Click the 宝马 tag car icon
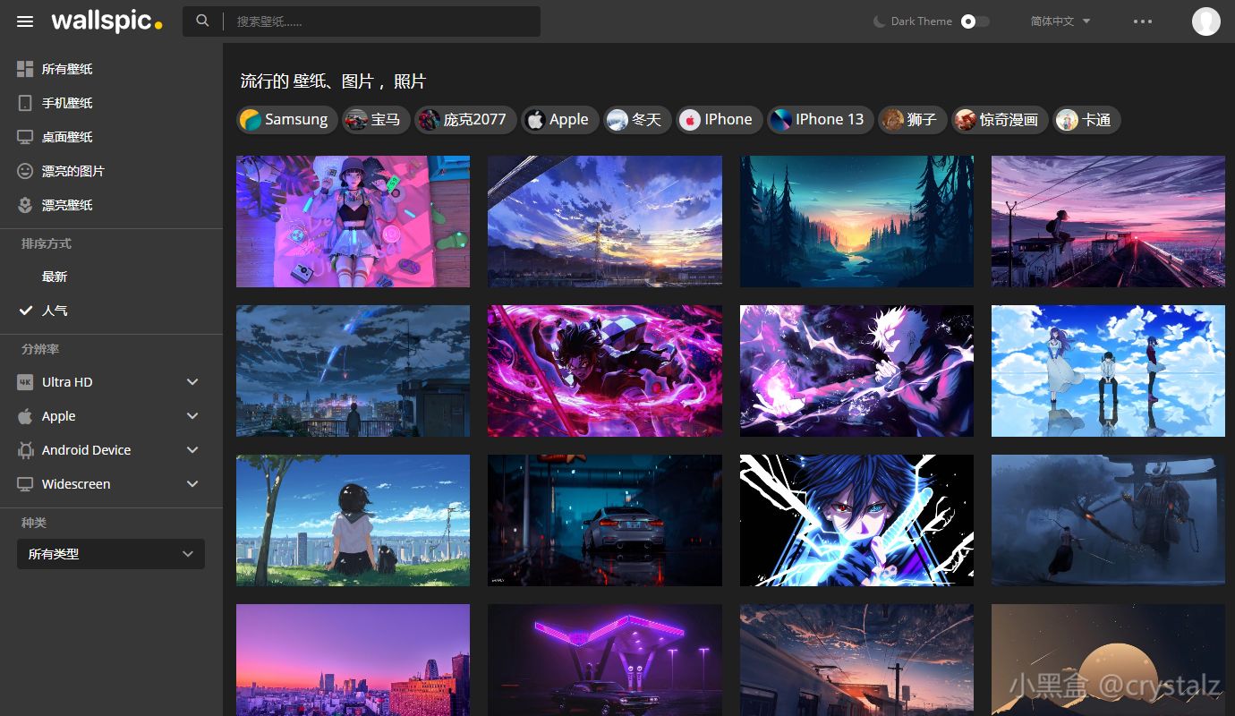 356,120
